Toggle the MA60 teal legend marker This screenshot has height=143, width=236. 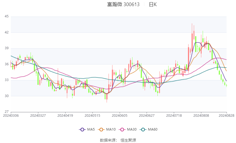(x=143, y=129)
